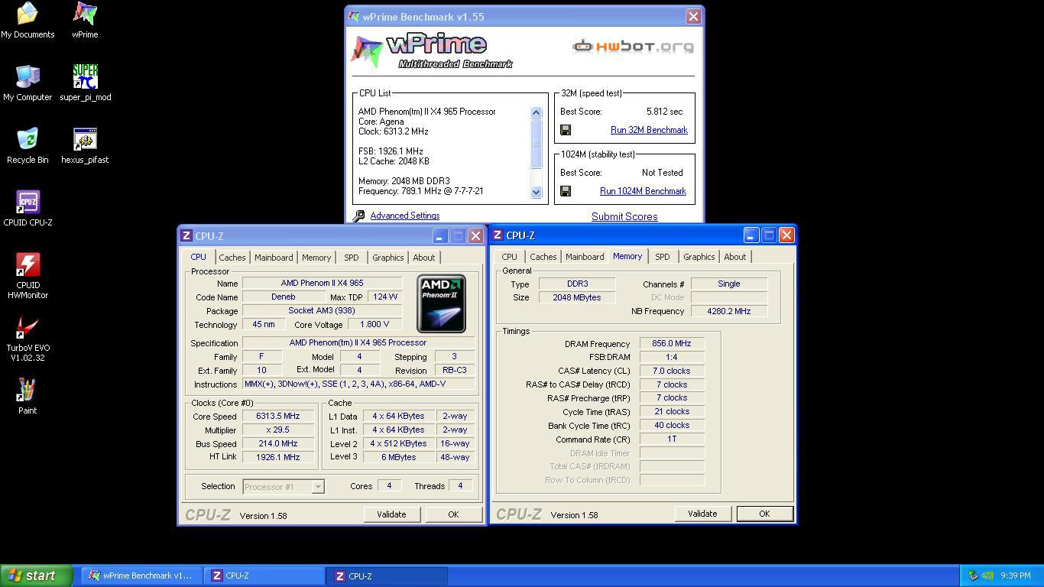Open the Graphics tab in the left CPU-Z window

[388, 258]
